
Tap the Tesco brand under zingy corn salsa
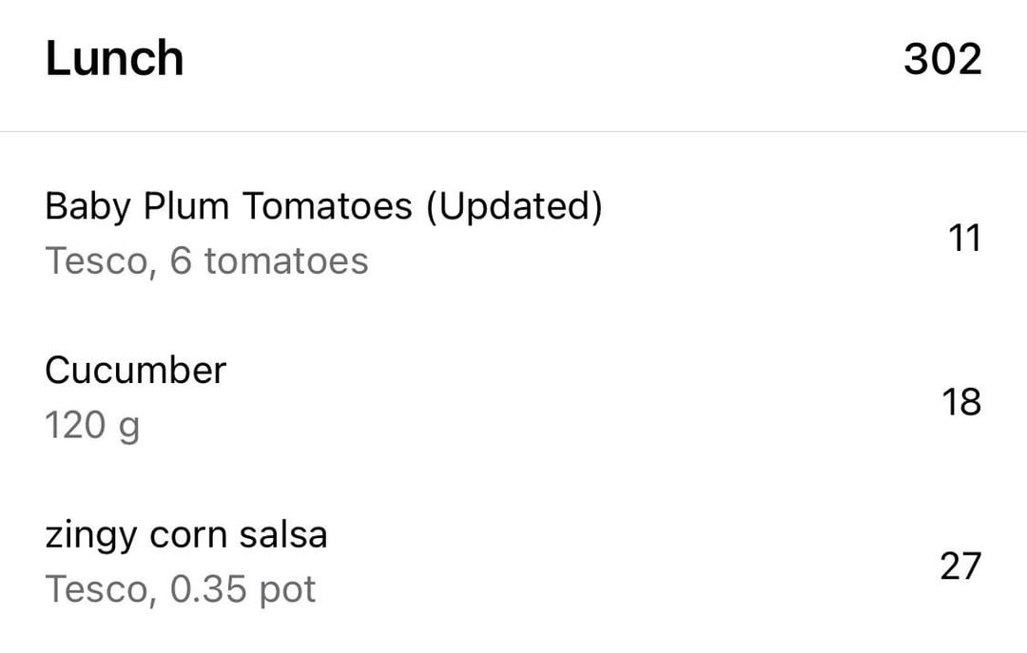coord(100,589)
